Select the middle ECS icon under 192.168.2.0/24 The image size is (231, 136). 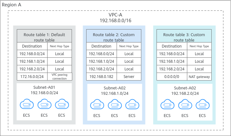(185, 104)
